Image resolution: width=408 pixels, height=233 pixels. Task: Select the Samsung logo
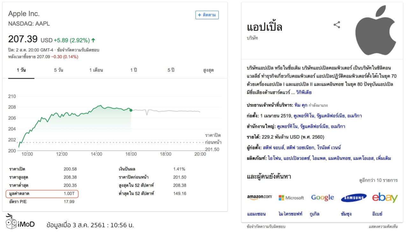(x=354, y=197)
